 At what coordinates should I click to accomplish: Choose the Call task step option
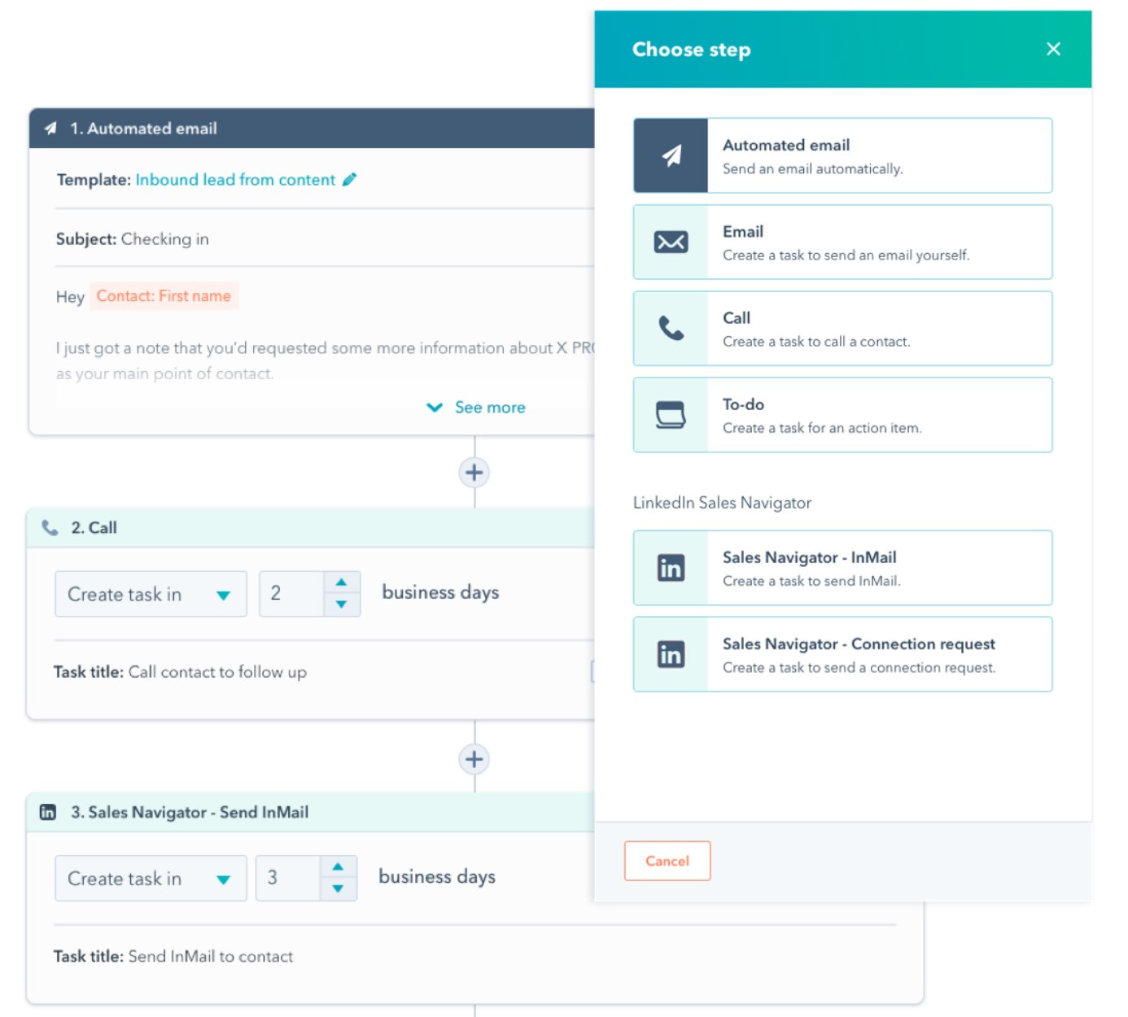pos(842,328)
